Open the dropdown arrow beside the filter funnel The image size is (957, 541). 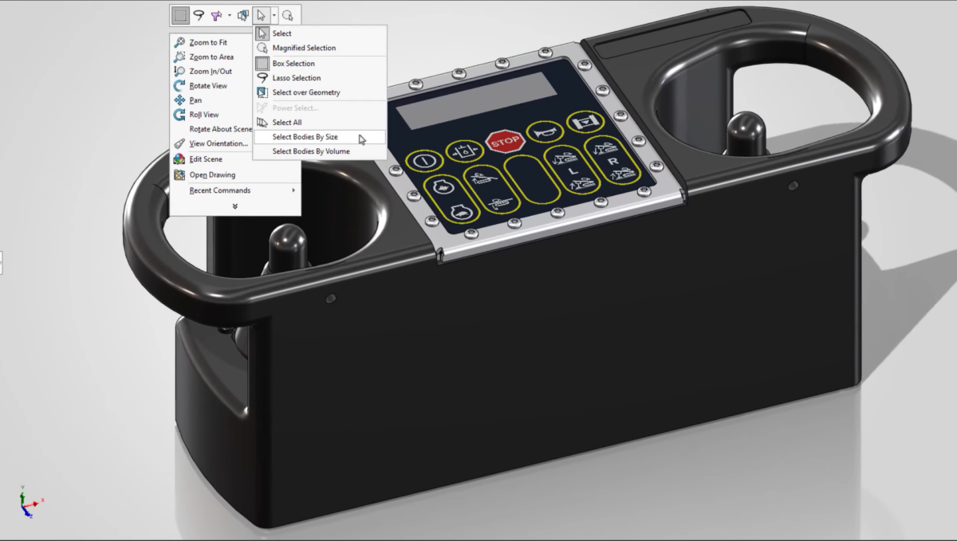coord(230,15)
